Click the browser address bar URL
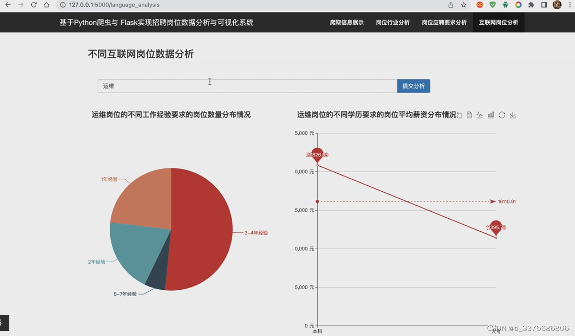This screenshot has height=336, width=575. (114, 5)
